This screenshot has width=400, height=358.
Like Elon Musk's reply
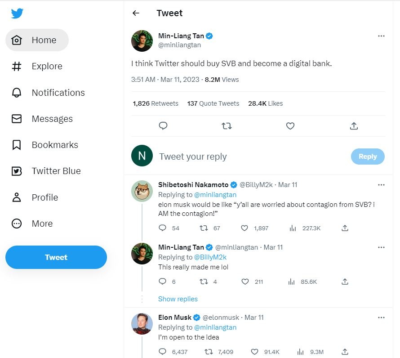(x=254, y=352)
